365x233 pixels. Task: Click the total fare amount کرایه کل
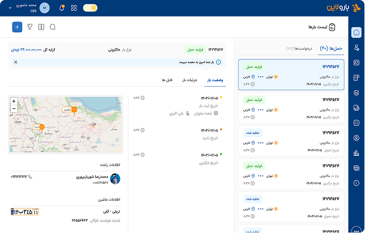33,50
